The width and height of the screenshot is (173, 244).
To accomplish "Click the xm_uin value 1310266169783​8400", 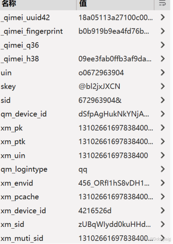I will click(x=113, y=156).
